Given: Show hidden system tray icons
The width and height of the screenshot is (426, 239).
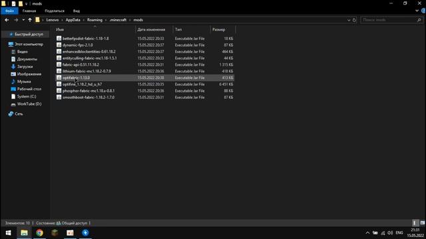Looking at the screenshot, I should click(x=367, y=233).
